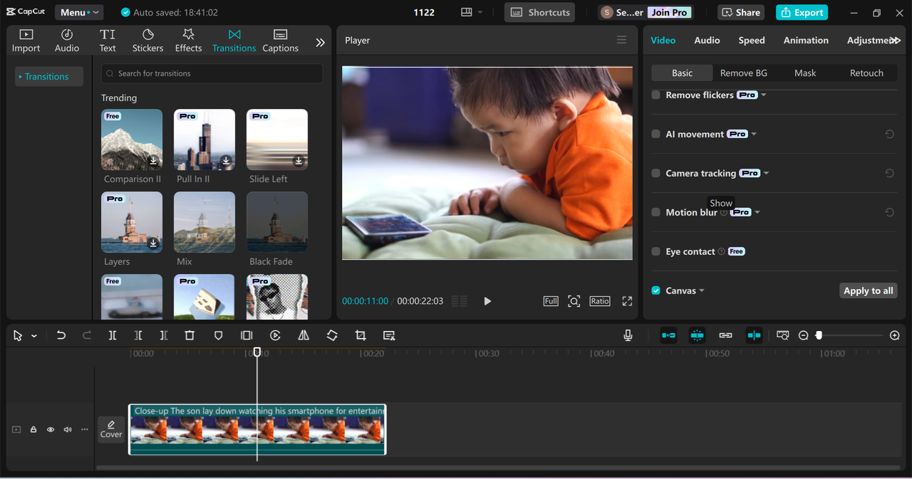Click the Ratio button in player
This screenshot has width=912, height=479.
(x=600, y=301)
